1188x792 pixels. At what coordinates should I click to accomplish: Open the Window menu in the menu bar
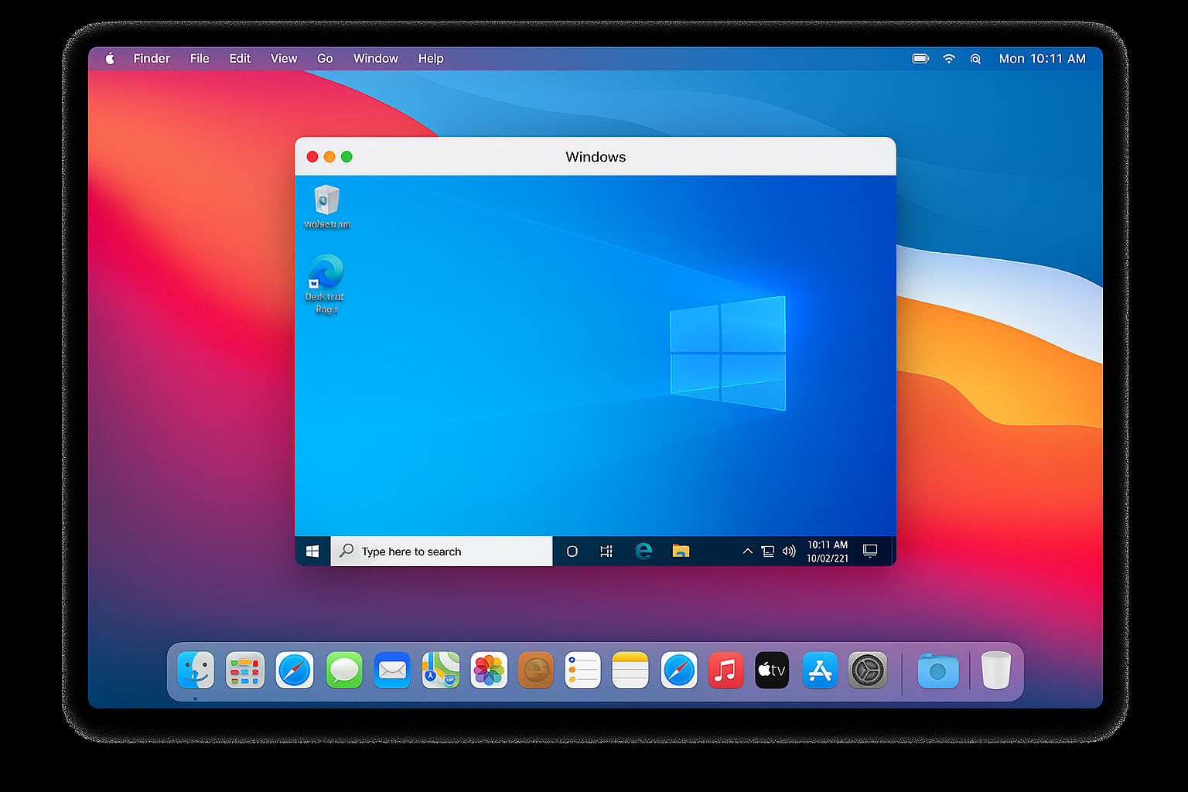click(376, 59)
